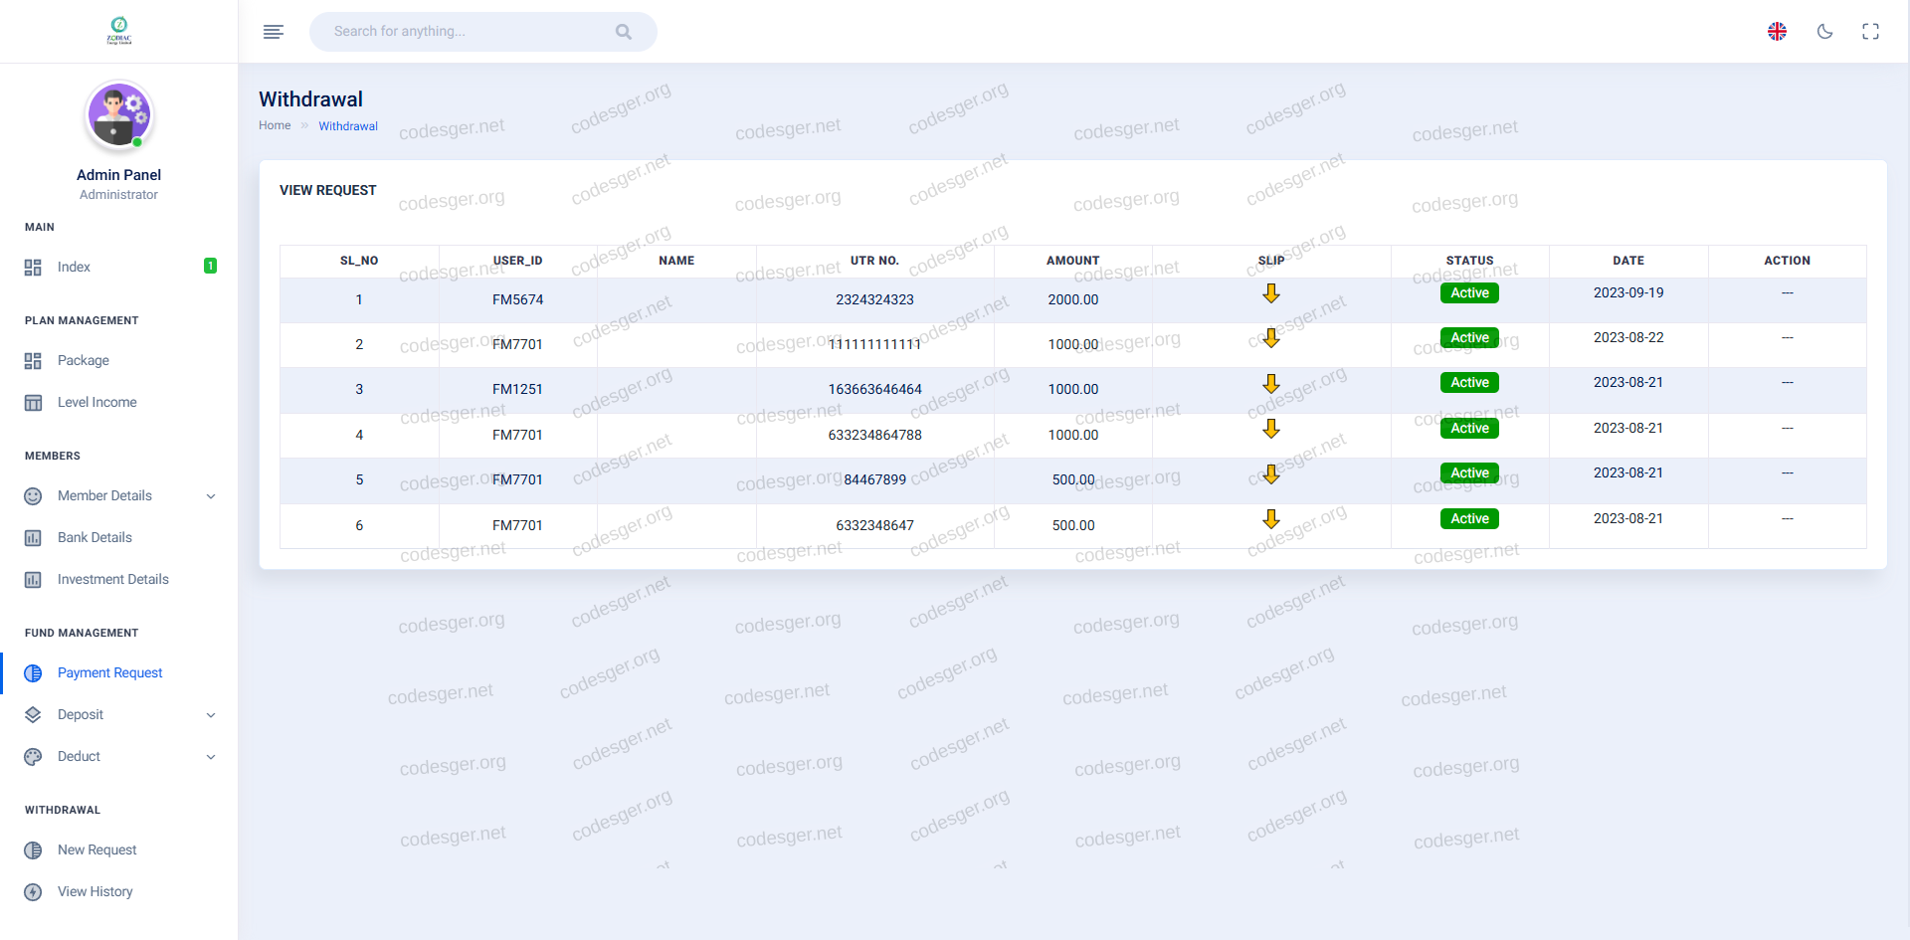Click the search magnifier icon
The height and width of the screenshot is (940, 1910).
(x=624, y=32)
